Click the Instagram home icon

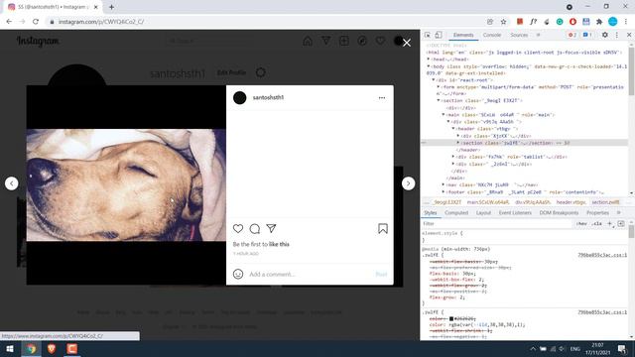pyautogui.click(x=308, y=41)
